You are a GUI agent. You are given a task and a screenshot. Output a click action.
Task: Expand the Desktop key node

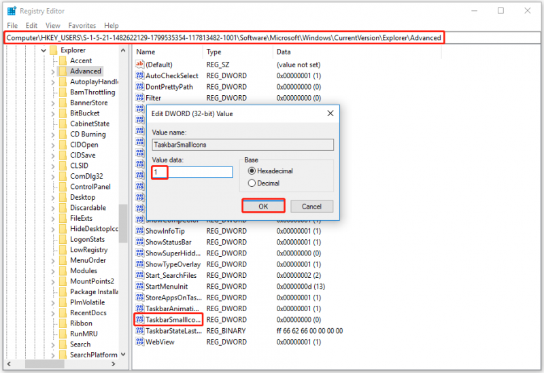(53, 198)
